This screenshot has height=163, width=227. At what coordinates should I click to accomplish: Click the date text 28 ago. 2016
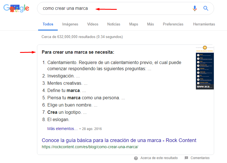(x=92, y=129)
